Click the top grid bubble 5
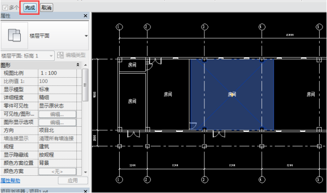Viewport: 327px width, 193px height. click(x=319, y=27)
